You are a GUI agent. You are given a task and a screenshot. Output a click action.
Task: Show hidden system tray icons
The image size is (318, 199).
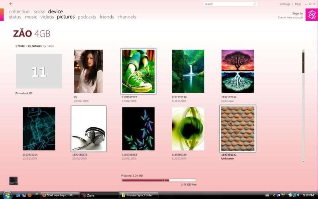(x=274, y=195)
